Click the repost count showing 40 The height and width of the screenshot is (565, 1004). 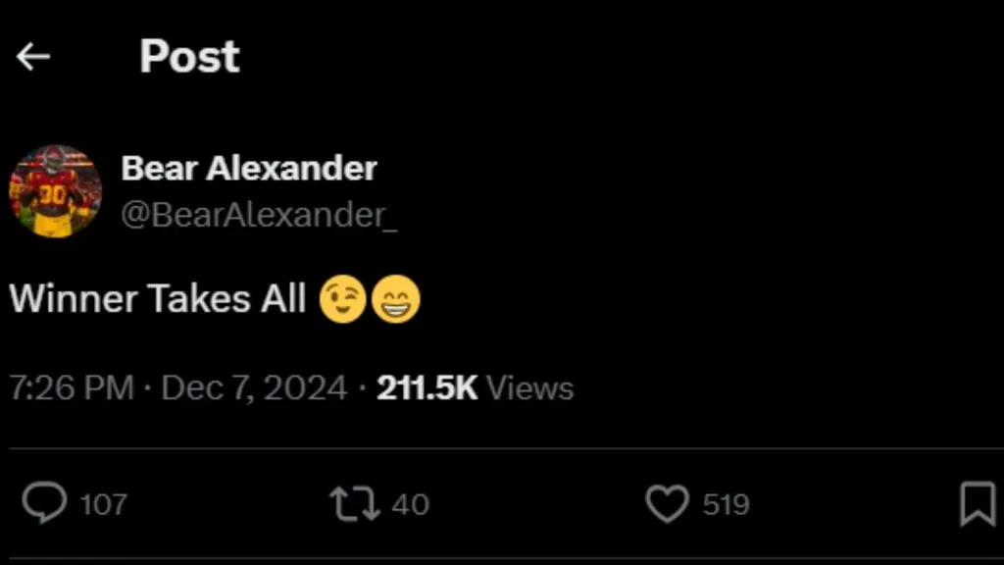(x=411, y=506)
